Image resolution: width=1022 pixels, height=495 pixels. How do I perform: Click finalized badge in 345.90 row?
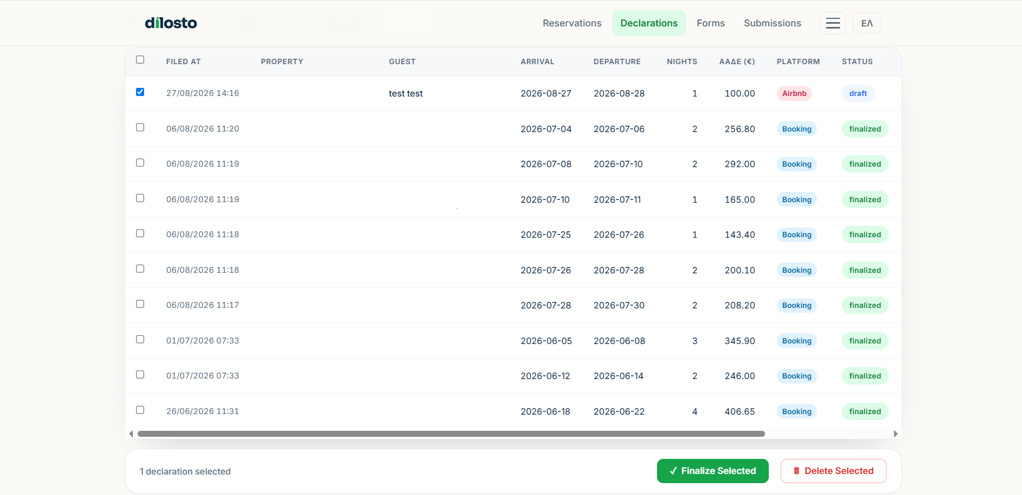point(865,341)
